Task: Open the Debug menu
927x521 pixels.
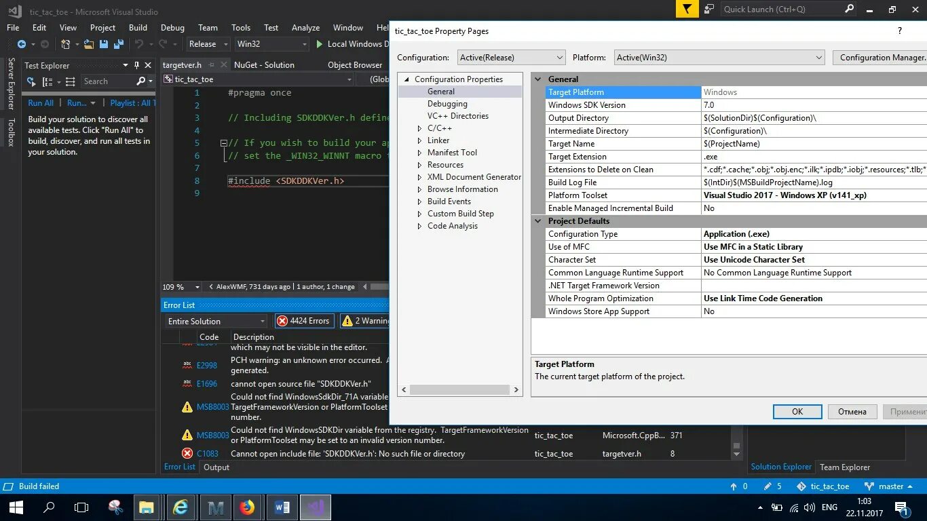Action: click(x=172, y=28)
